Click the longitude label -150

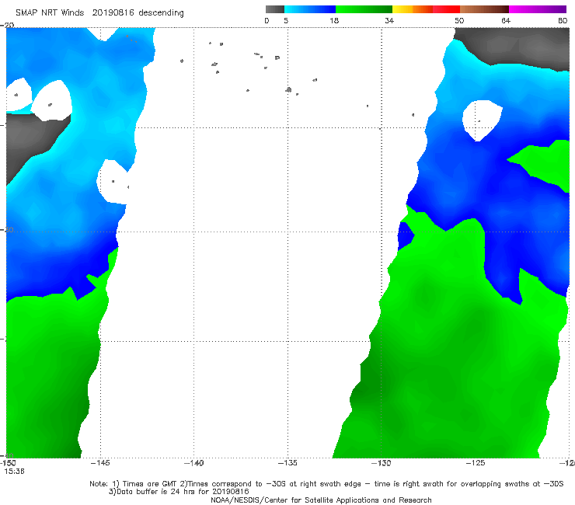tap(8, 463)
